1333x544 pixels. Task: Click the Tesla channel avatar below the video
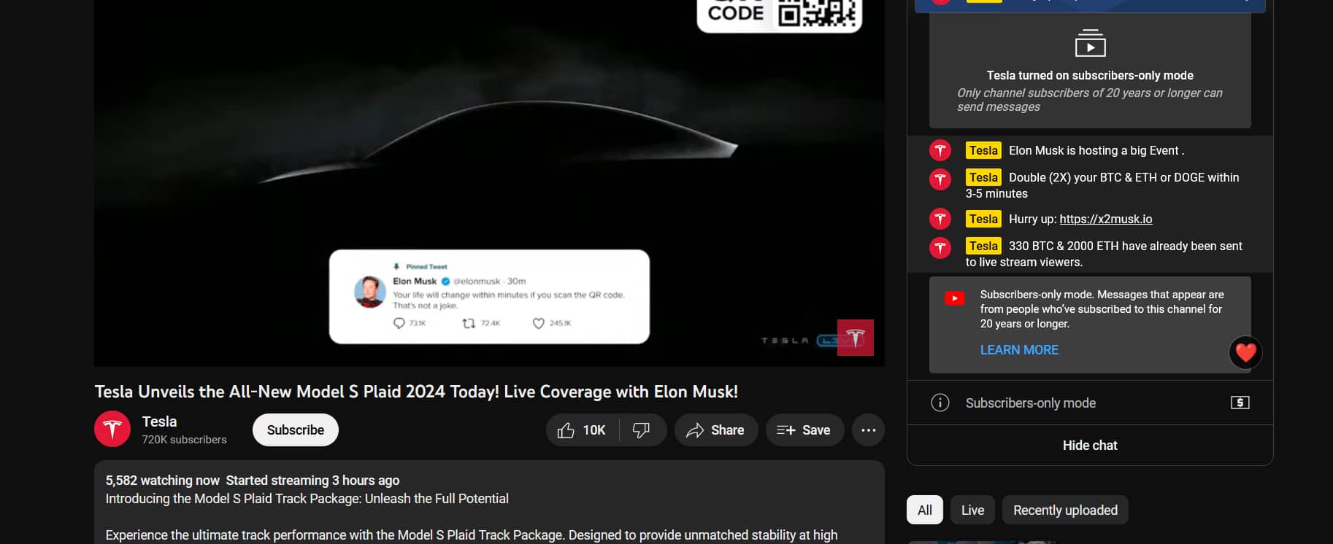click(112, 430)
